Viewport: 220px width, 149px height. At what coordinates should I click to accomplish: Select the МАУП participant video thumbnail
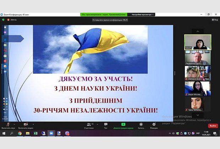197,42
